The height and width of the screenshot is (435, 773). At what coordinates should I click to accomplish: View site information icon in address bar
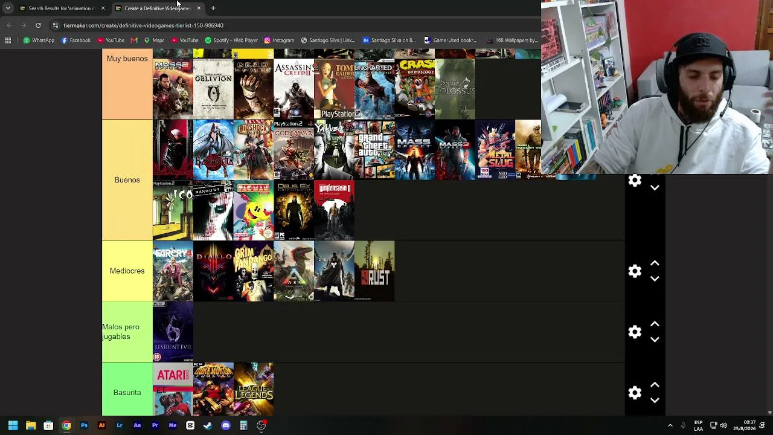[56, 25]
